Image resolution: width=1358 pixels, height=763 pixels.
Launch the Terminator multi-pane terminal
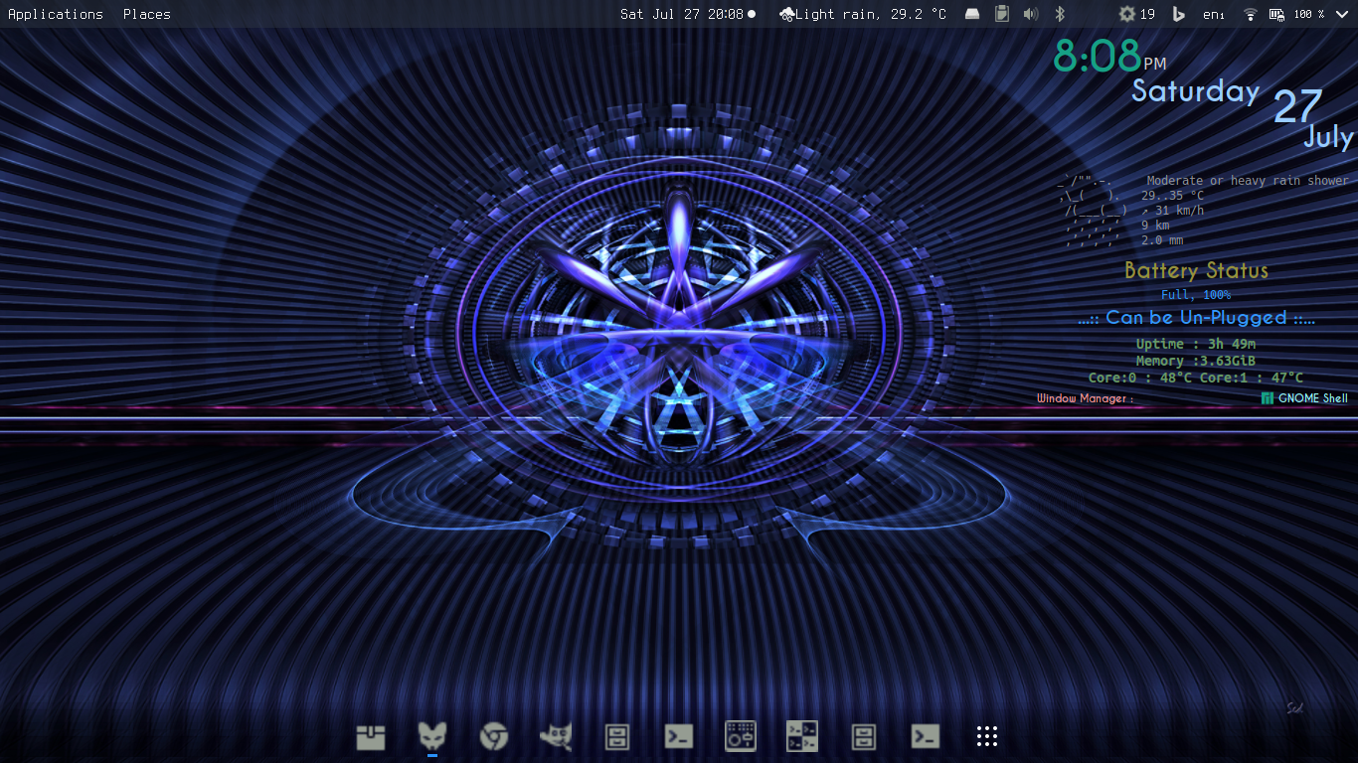tap(802, 736)
